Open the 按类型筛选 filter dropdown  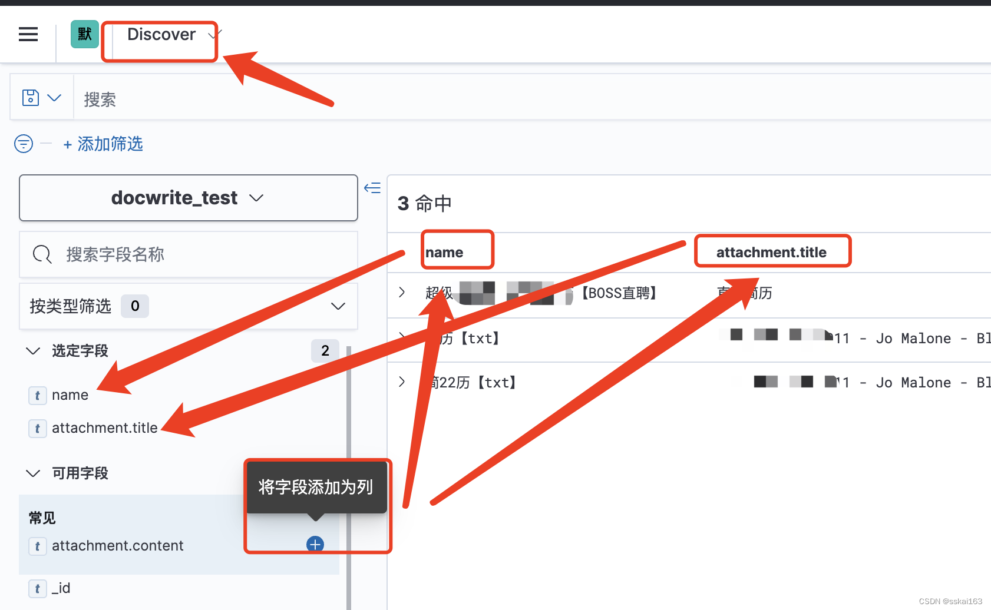pos(189,306)
